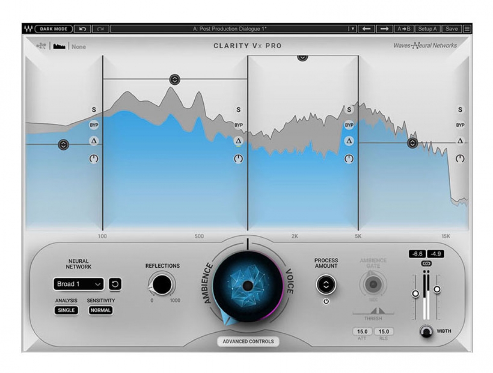Click the 500 frequency axis label
This screenshot has width=493, height=373.
pos(199,236)
